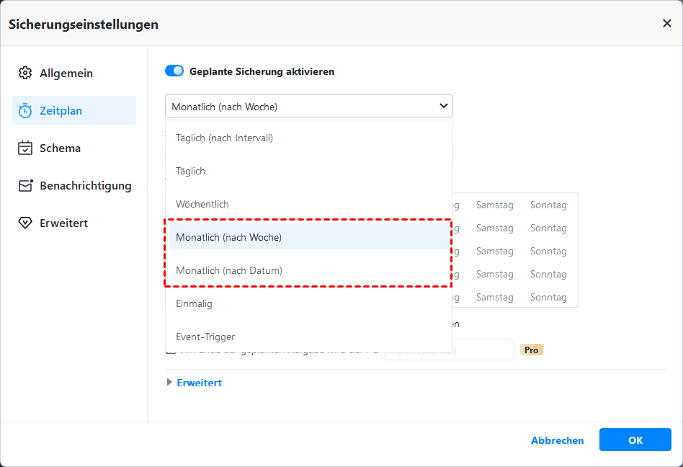Click the gear icon beside Allgemein
683x467 pixels.
click(x=25, y=74)
